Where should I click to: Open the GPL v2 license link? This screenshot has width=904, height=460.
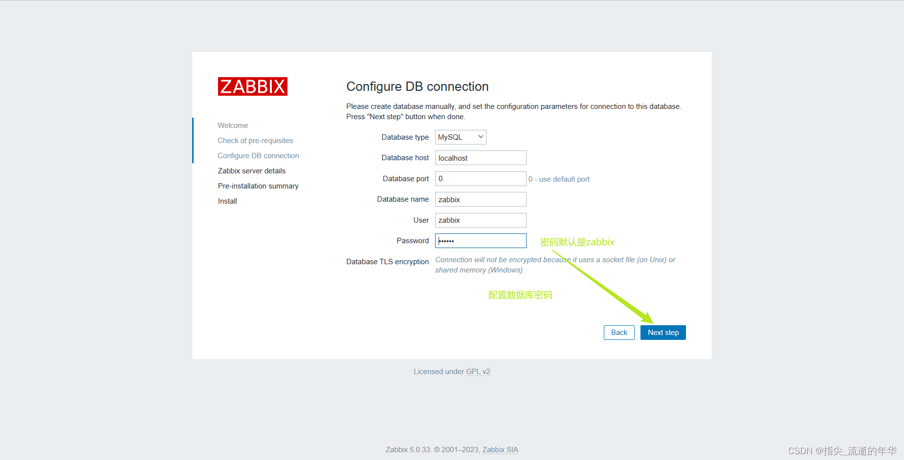(x=478, y=372)
